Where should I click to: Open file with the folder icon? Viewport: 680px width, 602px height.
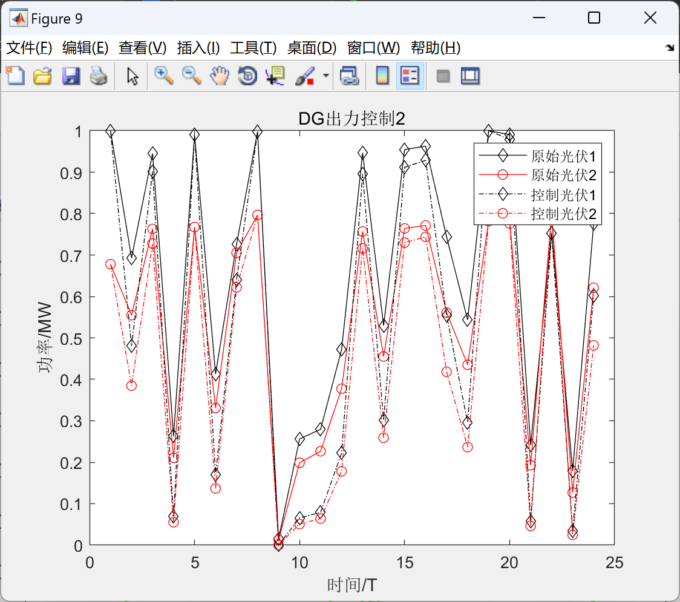[x=42, y=76]
